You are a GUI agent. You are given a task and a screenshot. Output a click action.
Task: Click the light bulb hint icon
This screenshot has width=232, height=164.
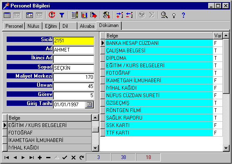174,15
